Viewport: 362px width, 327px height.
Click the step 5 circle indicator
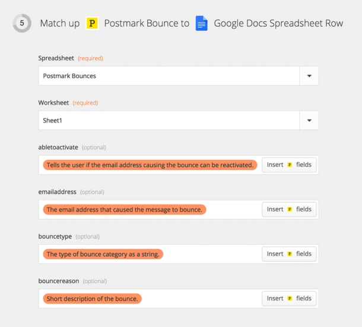click(x=22, y=24)
